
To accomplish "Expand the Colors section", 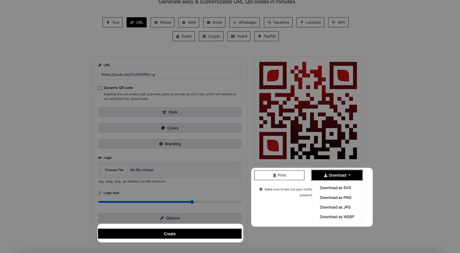I will 170,128.
